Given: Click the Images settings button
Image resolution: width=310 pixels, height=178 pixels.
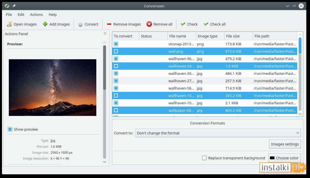Looking at the screenshot, I should pyautogui.click(x=285, y=144).
